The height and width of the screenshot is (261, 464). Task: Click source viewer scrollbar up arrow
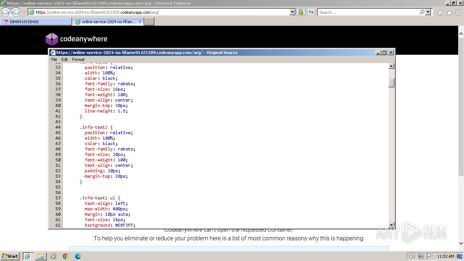[391, 66]
